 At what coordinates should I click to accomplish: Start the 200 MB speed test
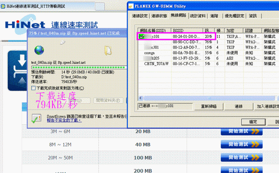[242, 170]
